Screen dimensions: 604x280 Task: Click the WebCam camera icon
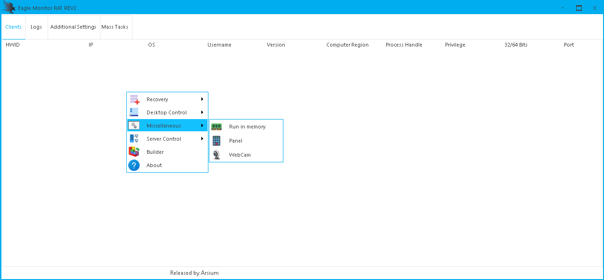pyautogui.click(x=216, y=155)
